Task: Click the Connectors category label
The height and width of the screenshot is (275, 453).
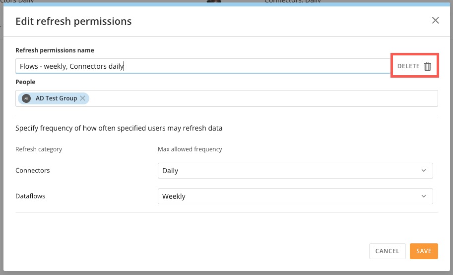Action: 33,171
